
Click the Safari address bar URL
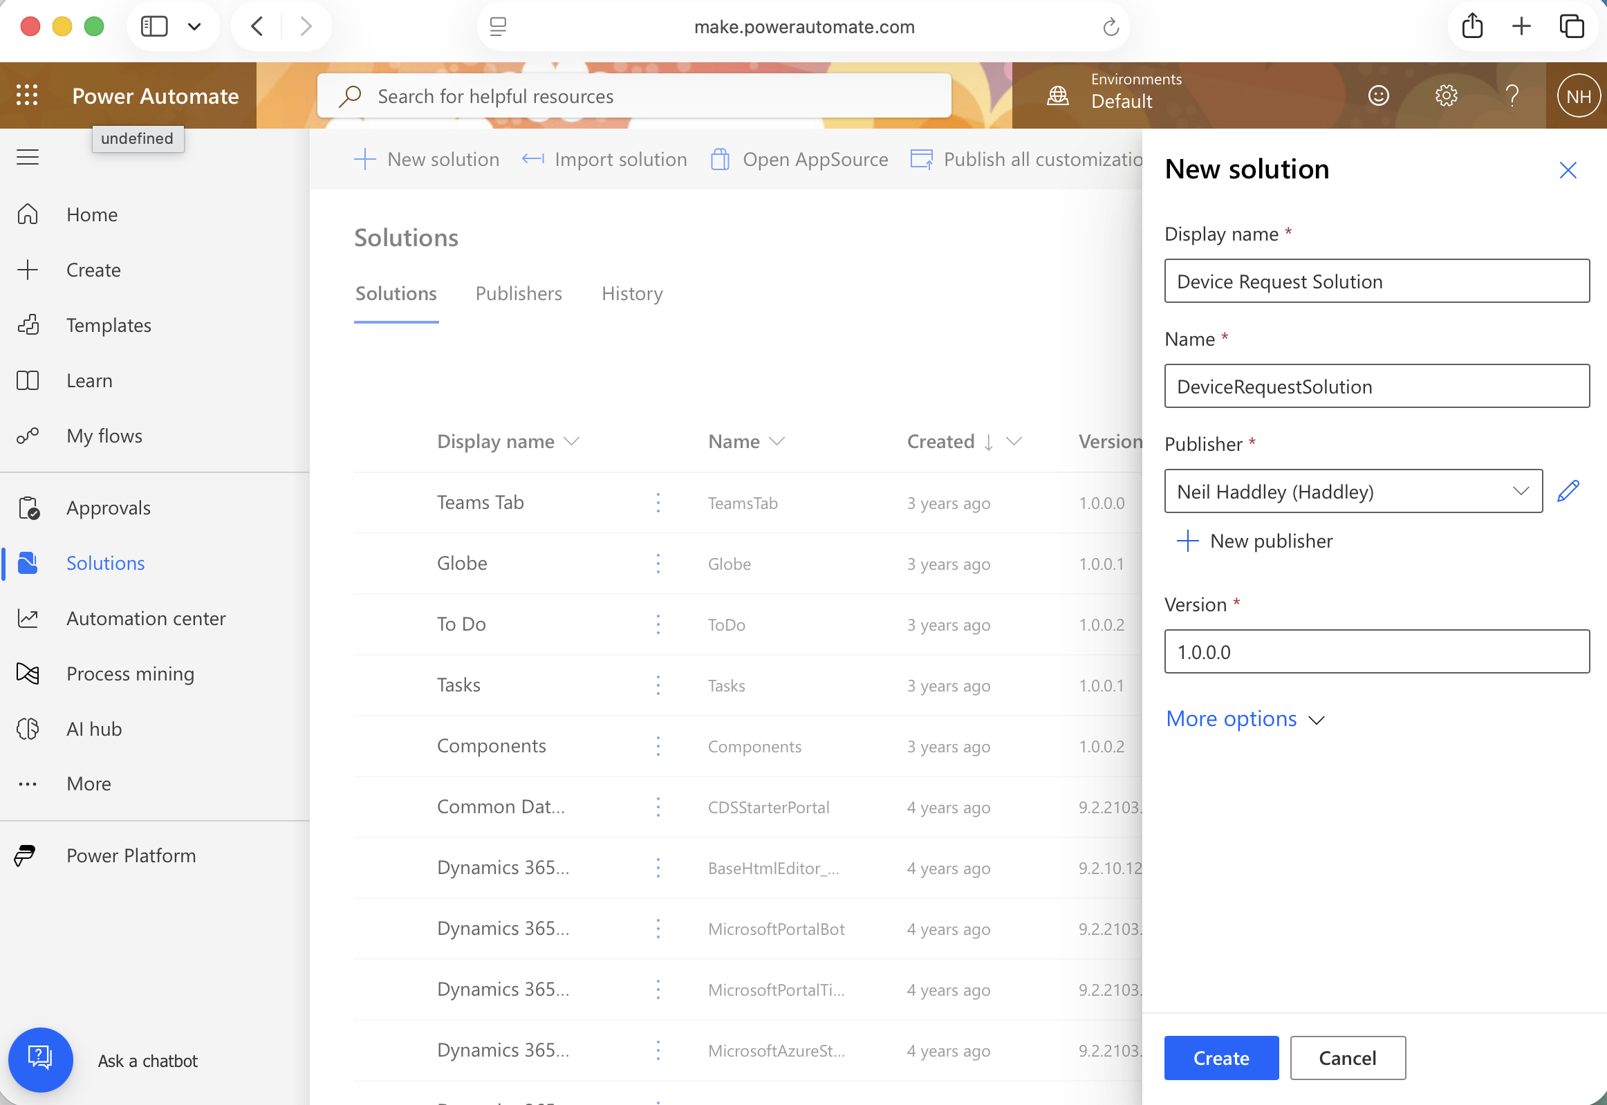coord(804,26)
